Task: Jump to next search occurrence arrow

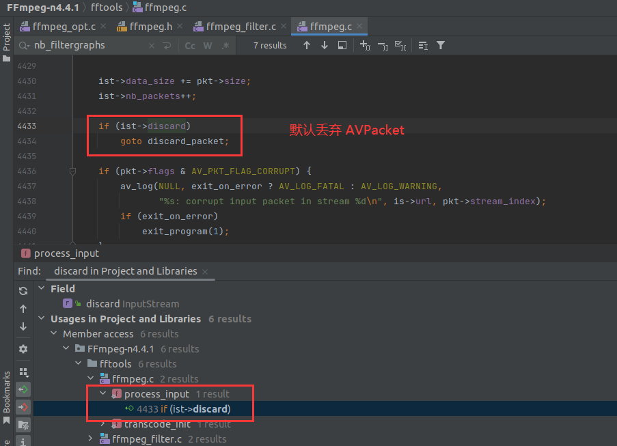Action: pos(325,45)
